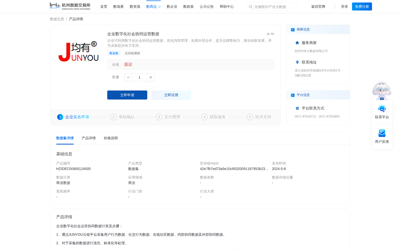400x250 pixels.
Task: Focus the search box 生物医药产业大数据
Action: click(272, 7)
